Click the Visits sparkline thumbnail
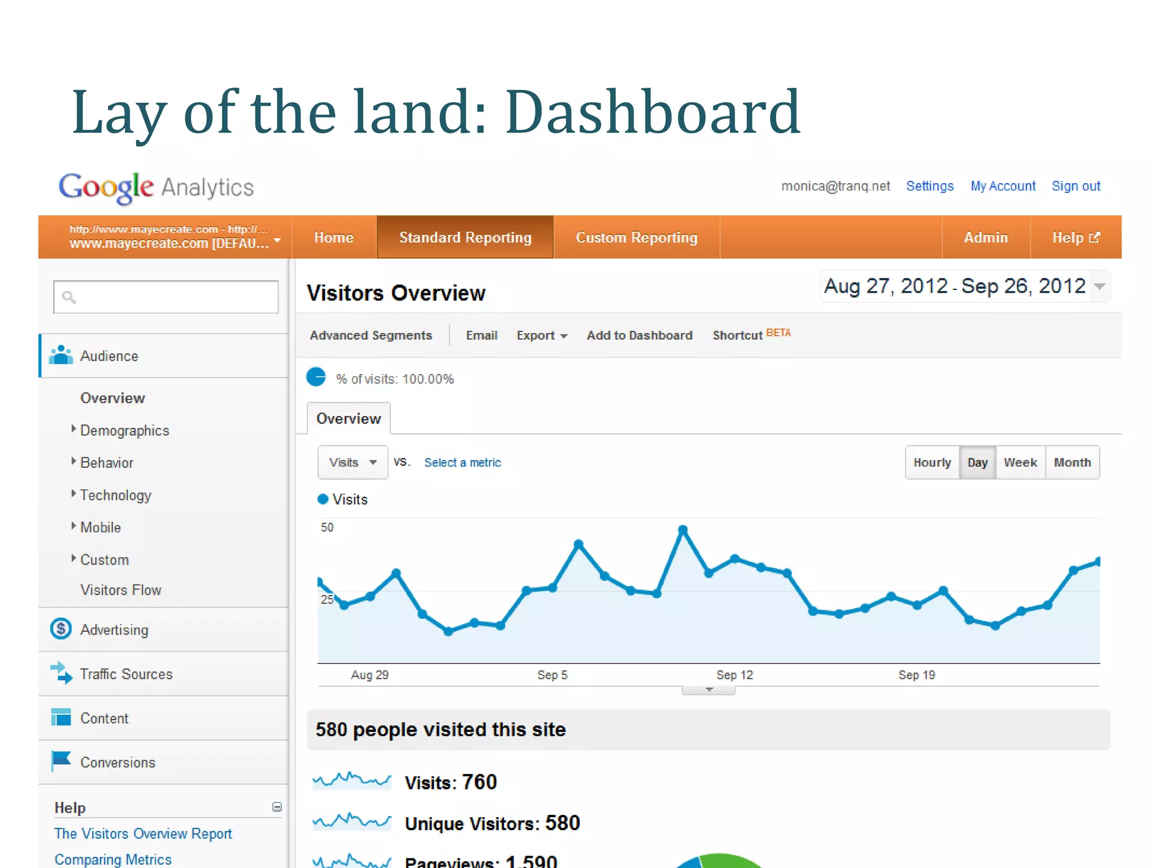1157x868 pixels. coord(352,780)
